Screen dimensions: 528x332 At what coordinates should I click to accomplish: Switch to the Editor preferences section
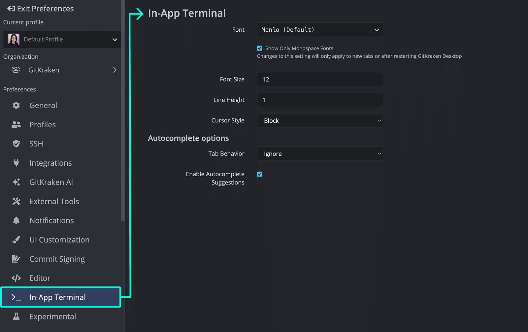pos(40,278)
